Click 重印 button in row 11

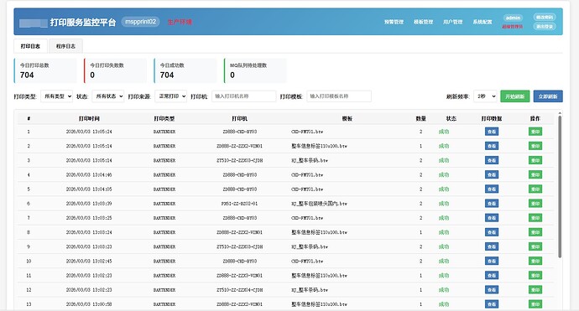coord(535,276)
